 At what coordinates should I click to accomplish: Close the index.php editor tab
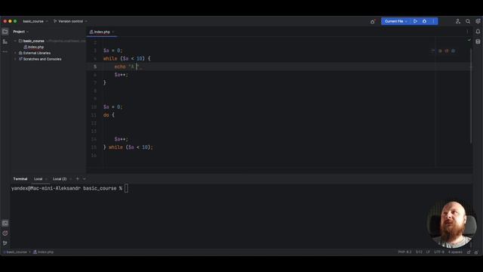(113, 32)
